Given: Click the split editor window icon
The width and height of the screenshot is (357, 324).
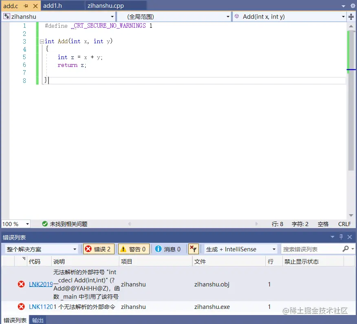Looking at the screenshot, I should pos(351,17).
